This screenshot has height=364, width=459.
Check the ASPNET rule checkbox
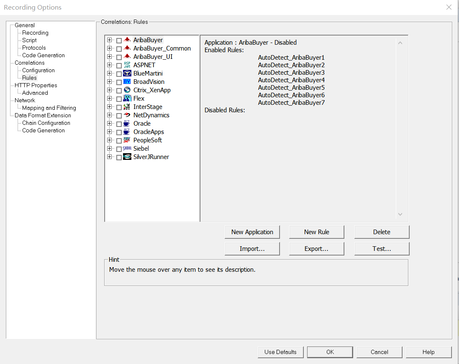(x=119, y=66)
